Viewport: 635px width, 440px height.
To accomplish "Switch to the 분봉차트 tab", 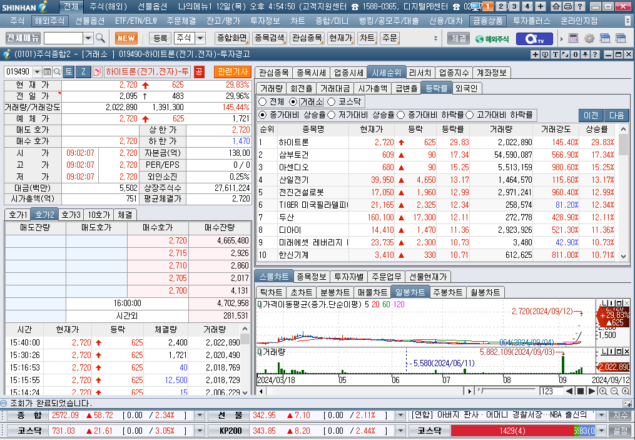I will (335, 292).
